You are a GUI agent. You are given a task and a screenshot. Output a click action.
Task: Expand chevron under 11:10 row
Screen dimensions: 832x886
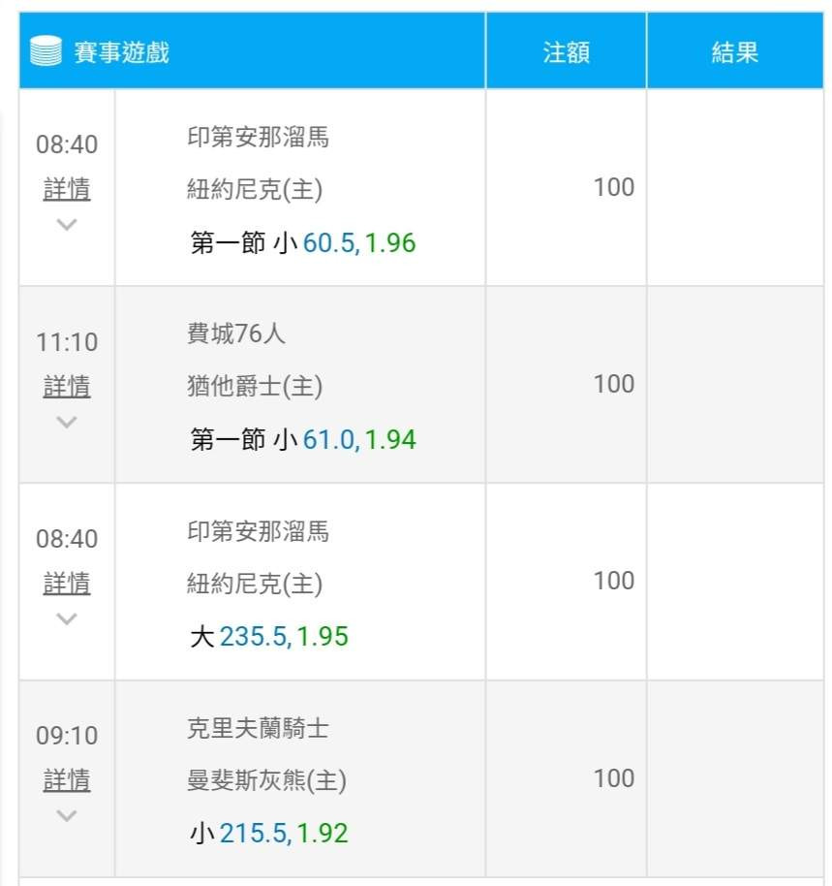coord(67,422)
